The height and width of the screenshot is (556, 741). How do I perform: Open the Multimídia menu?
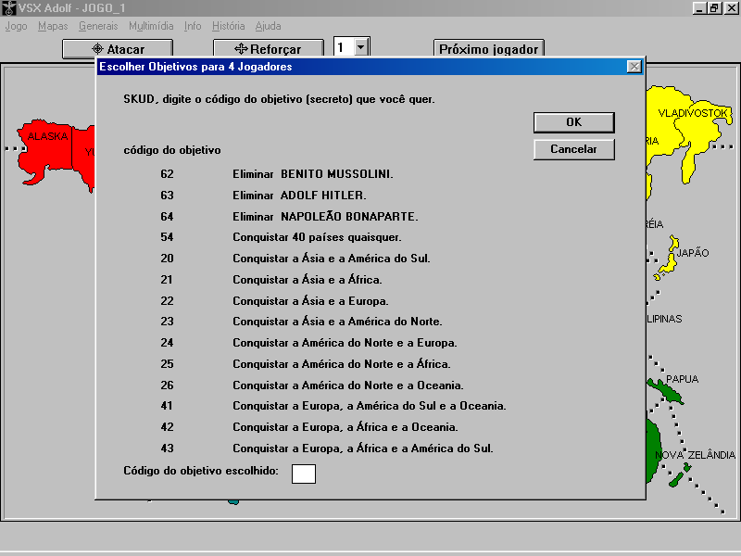(151, 26)
